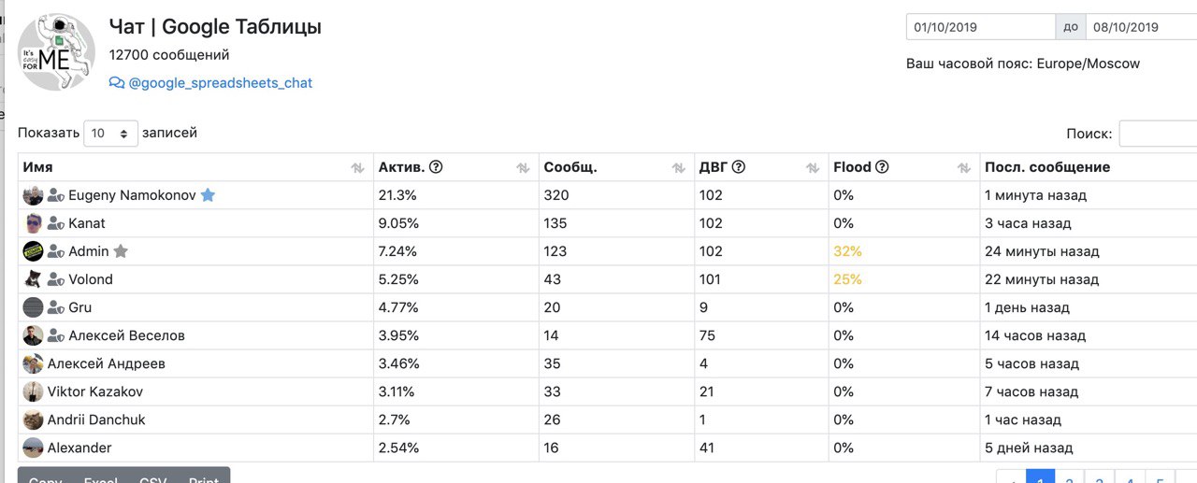Sort table by Имя column arrows
The width and height of the screenshot is (1197, 483).
(x=357, y=168)
